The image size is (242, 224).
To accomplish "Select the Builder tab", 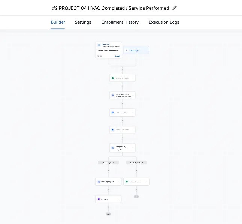I will [x=58, y=22].
